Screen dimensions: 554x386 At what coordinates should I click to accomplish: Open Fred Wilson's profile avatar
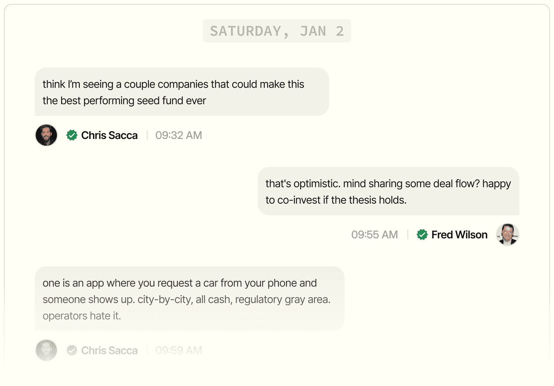click(x=507, y=234)
